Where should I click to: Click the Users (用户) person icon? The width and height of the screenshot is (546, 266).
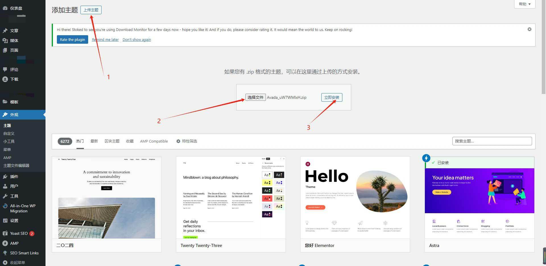coord(5,186)
